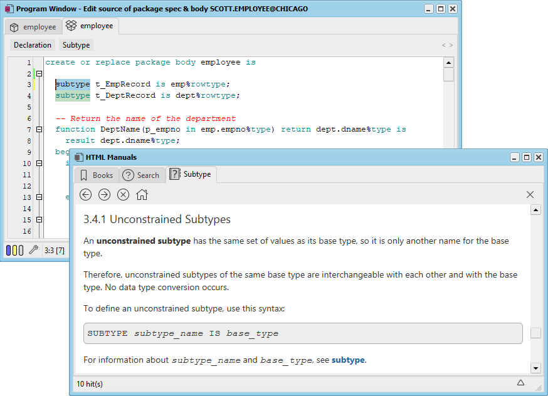
Task: Maximize the Program Window
Action: tap(441, 9)
